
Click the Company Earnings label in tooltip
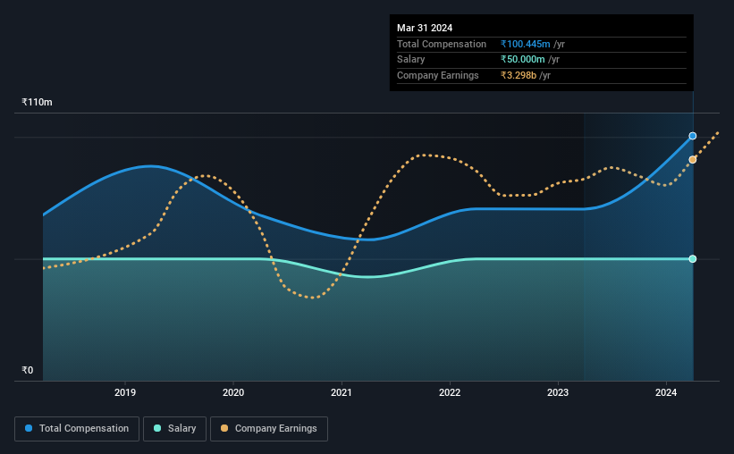tap(438, 75)
